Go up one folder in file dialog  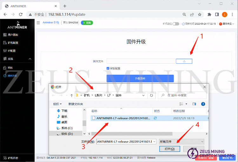tap(71, 95)
